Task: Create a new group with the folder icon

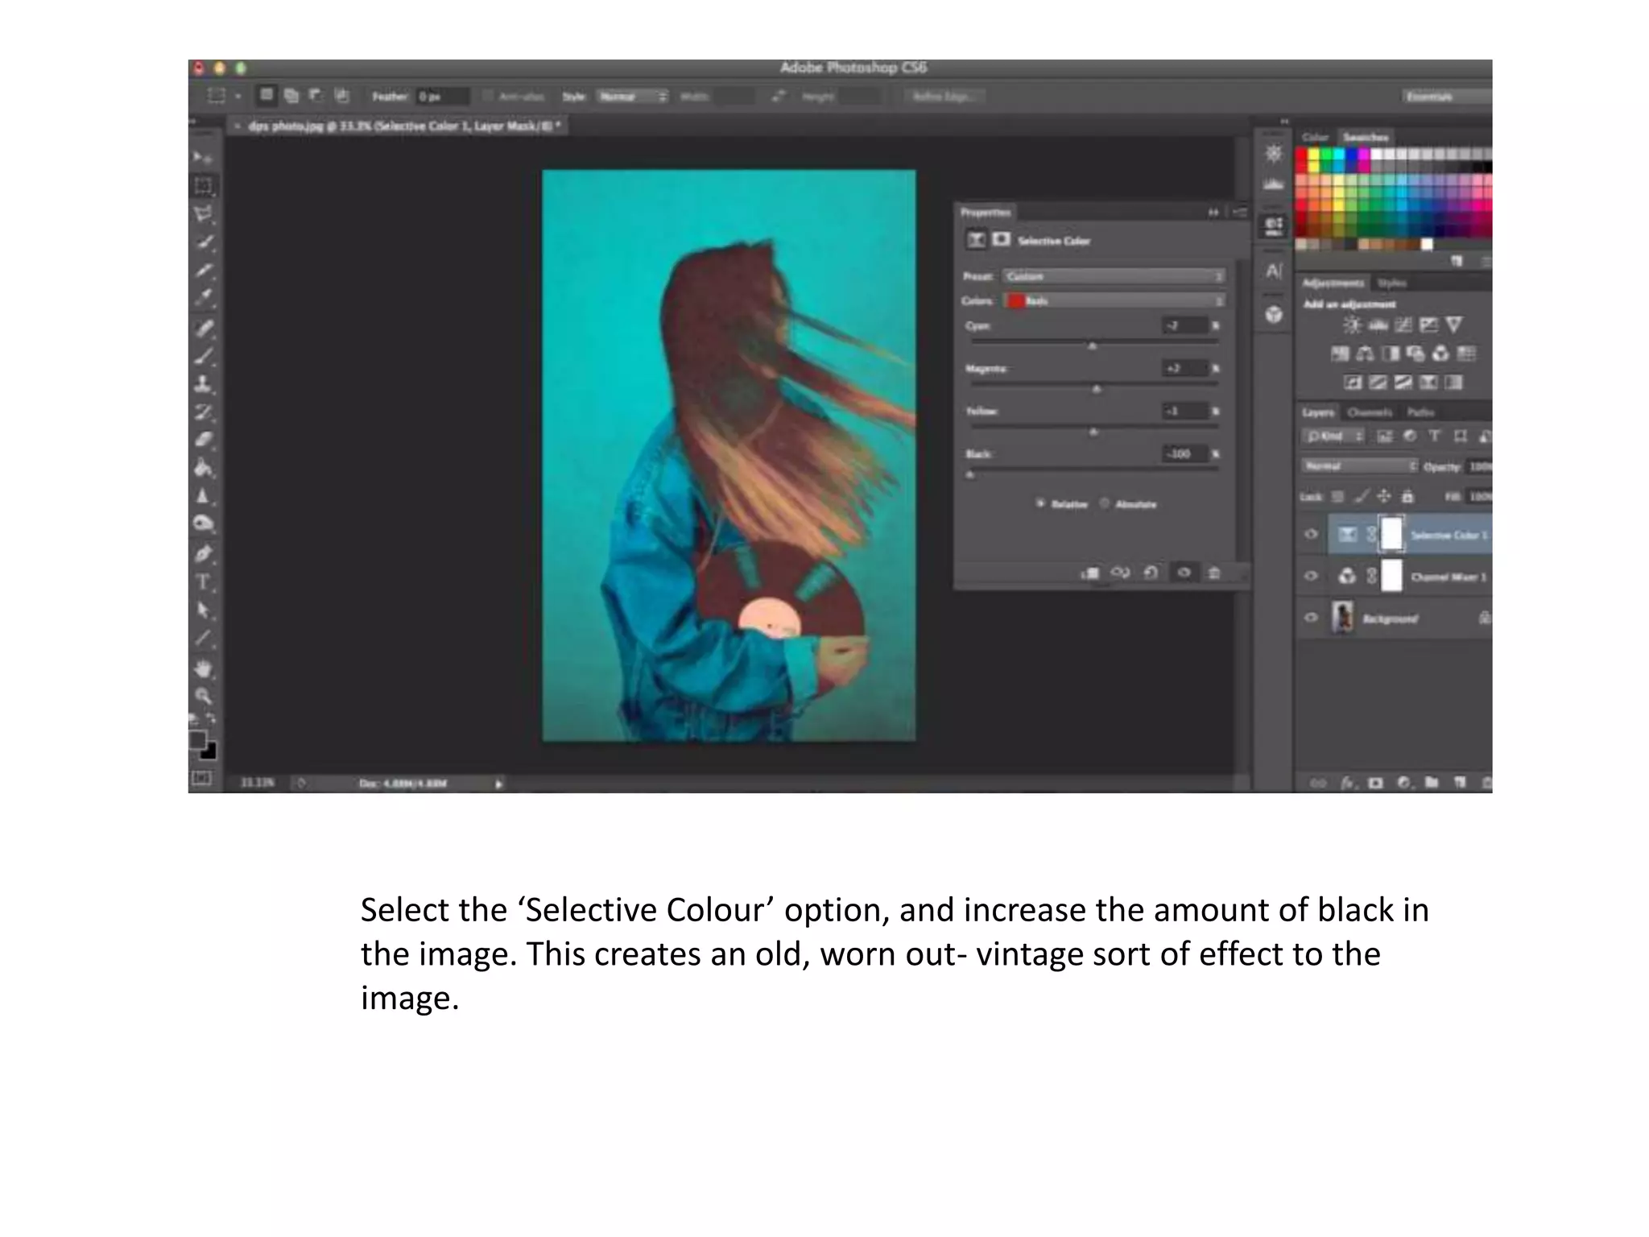Action: click(1432, 783)
